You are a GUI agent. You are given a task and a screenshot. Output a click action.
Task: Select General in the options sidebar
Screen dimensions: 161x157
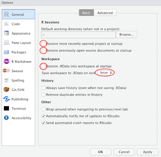(x=18, y=14)
